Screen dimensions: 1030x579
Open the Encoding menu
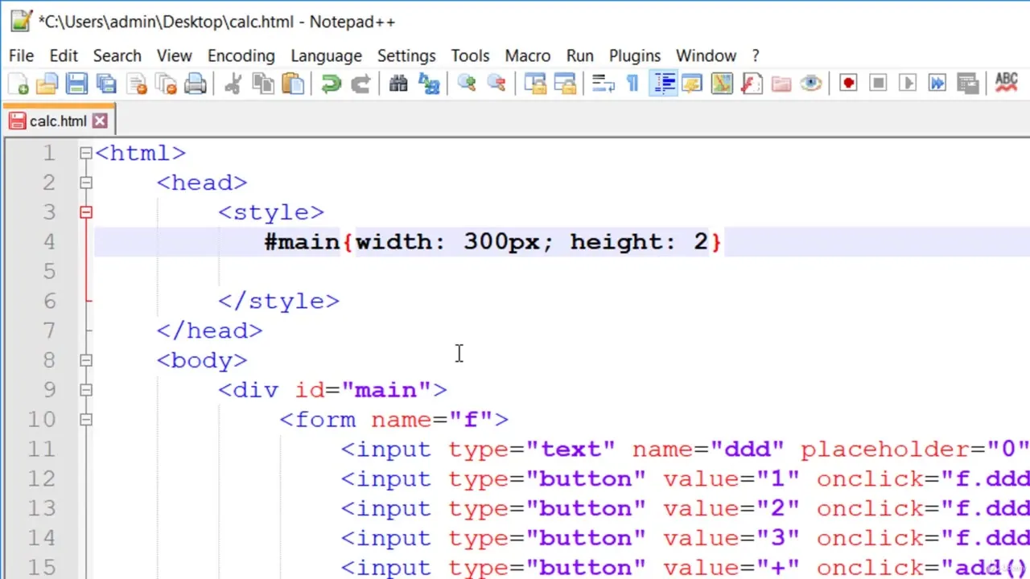tap(241, 55)
